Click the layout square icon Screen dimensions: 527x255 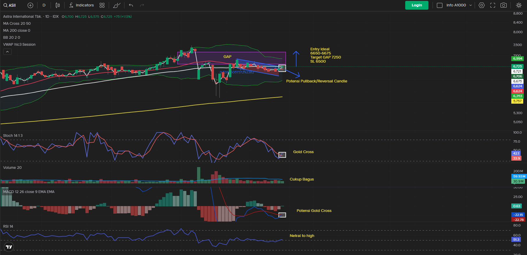click(x=440, y=5)
